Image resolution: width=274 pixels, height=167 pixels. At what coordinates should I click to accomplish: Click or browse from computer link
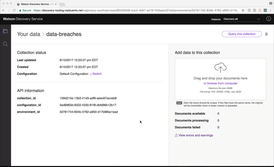(x=220, y=83)
